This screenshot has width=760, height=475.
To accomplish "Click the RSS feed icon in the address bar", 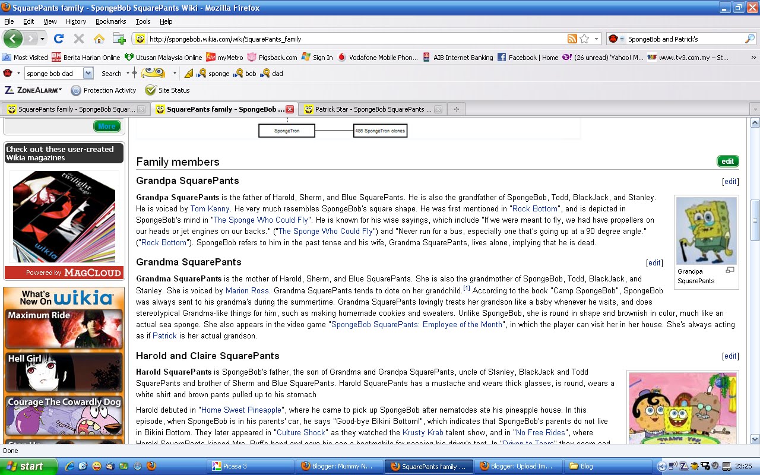I will click(x=572, y=39).
